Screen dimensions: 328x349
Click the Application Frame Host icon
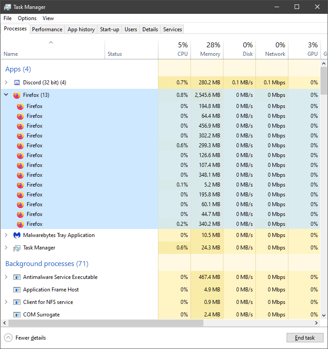point(17,290)
